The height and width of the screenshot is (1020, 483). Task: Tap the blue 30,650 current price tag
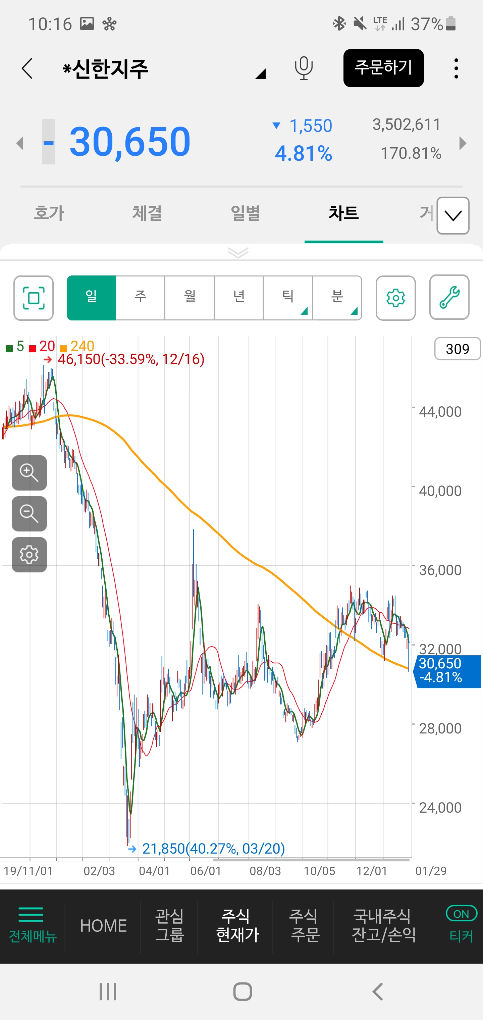point(447,671)
